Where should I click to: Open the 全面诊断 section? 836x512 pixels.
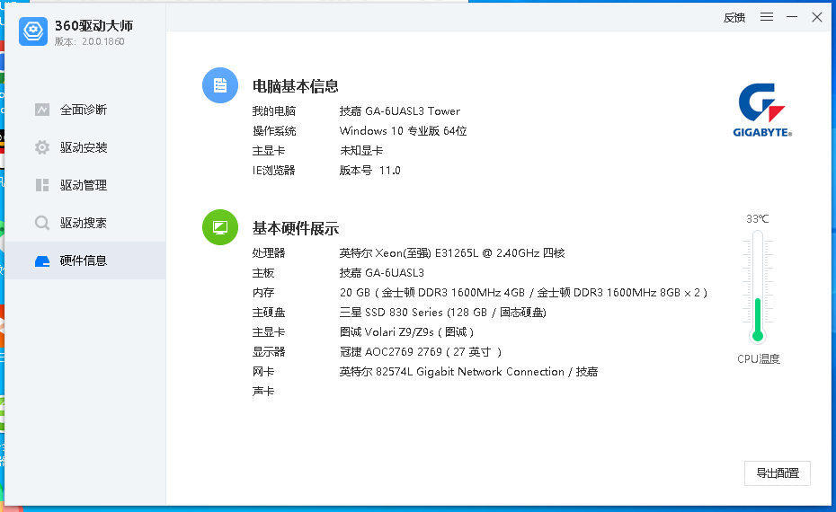coord(84,110)
